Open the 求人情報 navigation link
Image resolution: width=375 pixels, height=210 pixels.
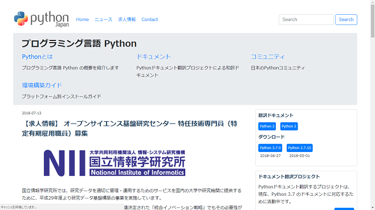pos(127,19)
